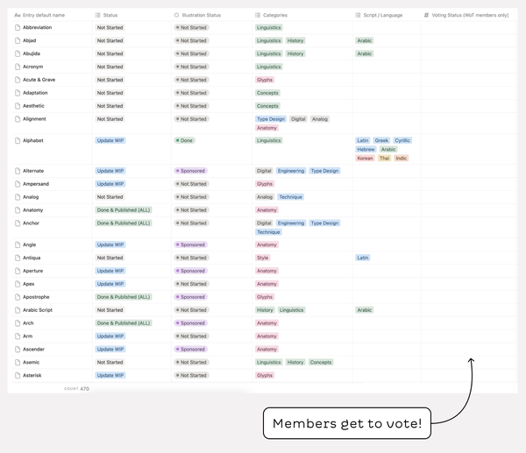The width and height of the screenshot is (526, 453).
Task: Open Sponsored illustration status on Alternate row
Action: pos(190,171)
